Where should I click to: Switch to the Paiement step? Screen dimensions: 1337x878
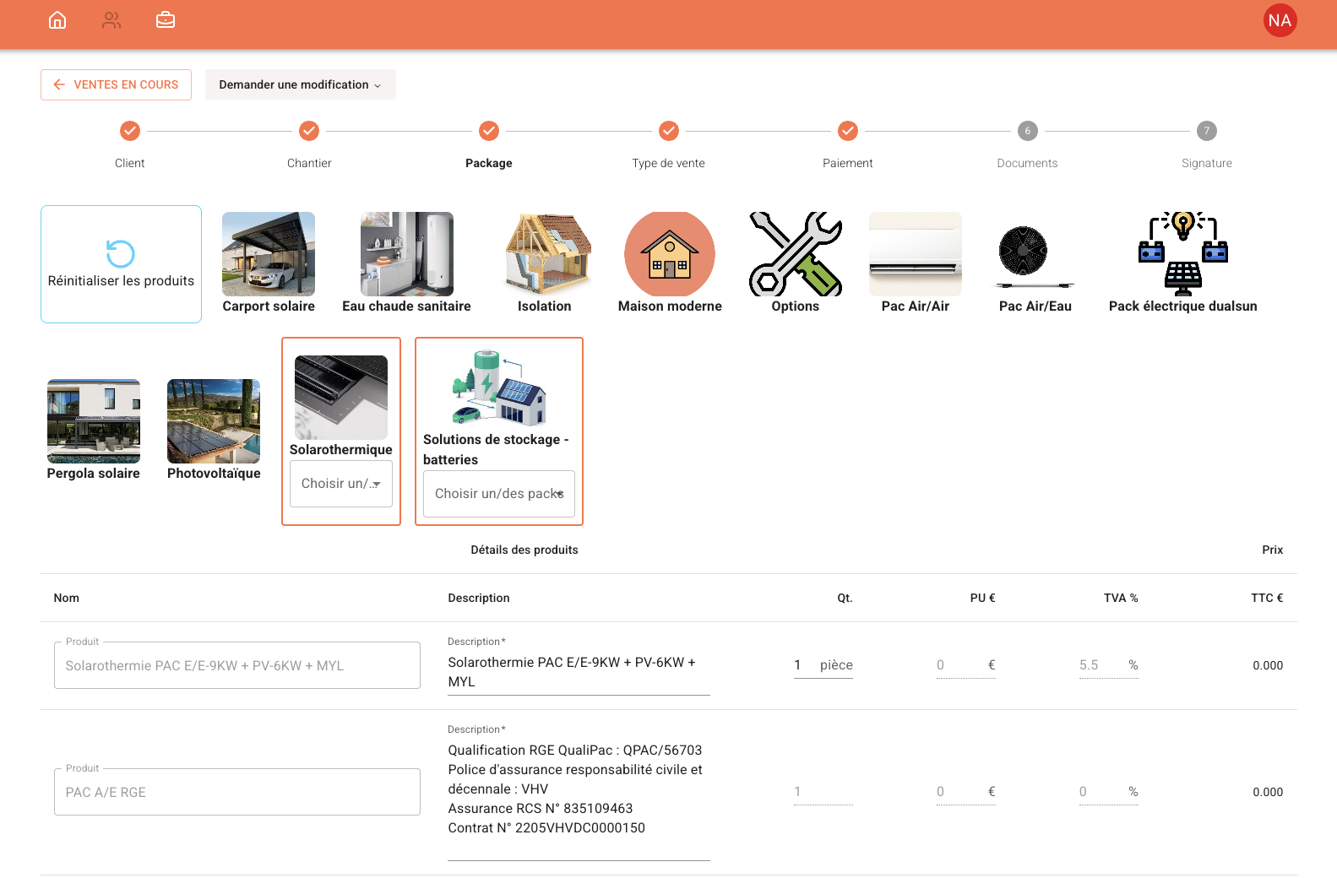tap(847, 132)
